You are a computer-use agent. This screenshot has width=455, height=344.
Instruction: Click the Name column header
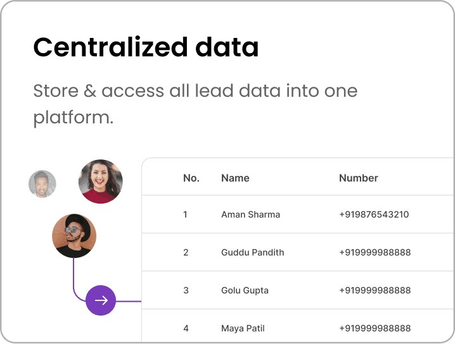coord(235,178)
